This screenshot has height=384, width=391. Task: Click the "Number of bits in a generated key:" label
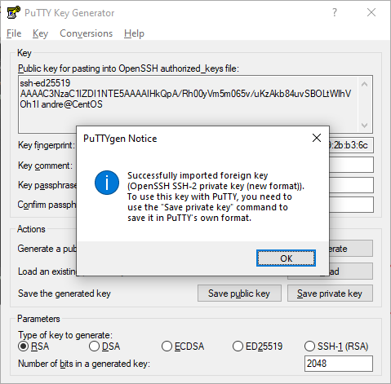[84, 364]
